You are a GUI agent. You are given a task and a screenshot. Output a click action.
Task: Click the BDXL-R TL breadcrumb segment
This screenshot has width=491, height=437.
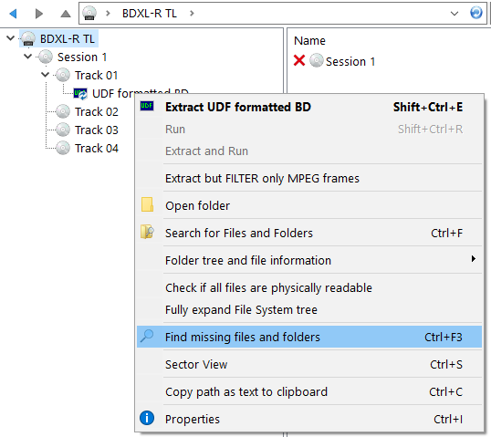(150, 14)
